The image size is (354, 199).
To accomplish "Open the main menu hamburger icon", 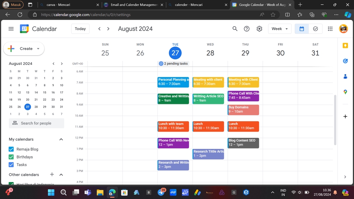I will click(x=11, y=29).
